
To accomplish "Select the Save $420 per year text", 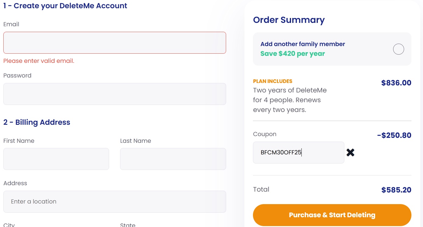I will tap(292, 53).
